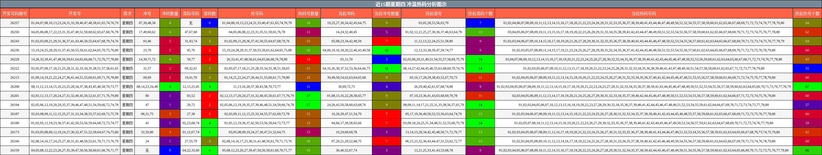822x155 pixels.
Task: Select the '当前热码号码' column header
Action: 644,14
